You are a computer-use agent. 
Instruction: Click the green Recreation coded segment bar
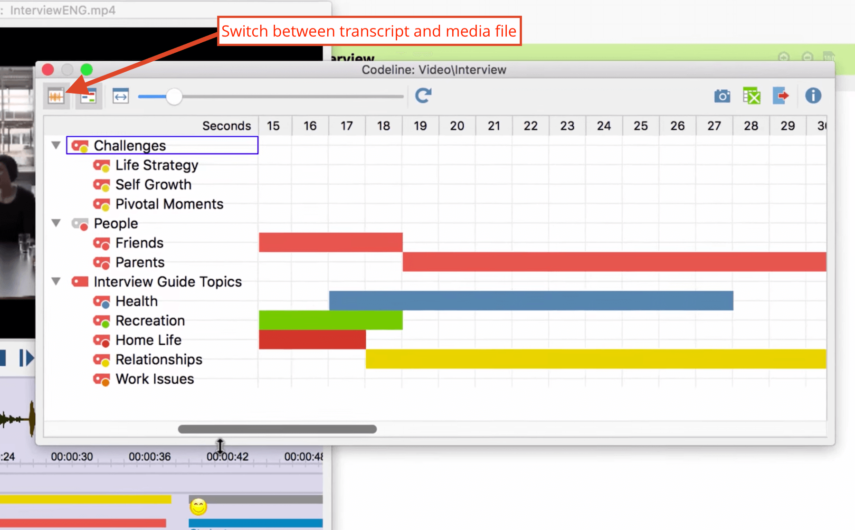(x=331, y=320)
